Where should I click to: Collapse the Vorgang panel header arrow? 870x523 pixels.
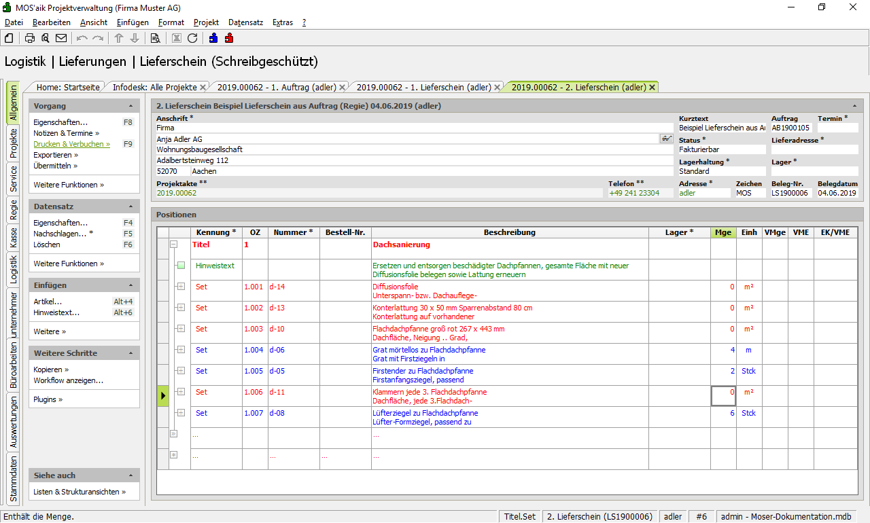pos(130,107)
